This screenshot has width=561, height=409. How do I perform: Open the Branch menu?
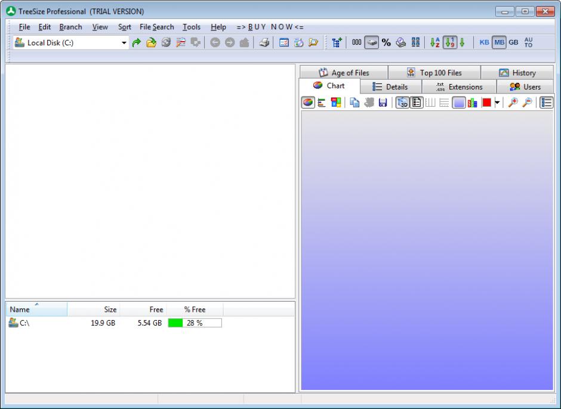(x=71, y=27)
